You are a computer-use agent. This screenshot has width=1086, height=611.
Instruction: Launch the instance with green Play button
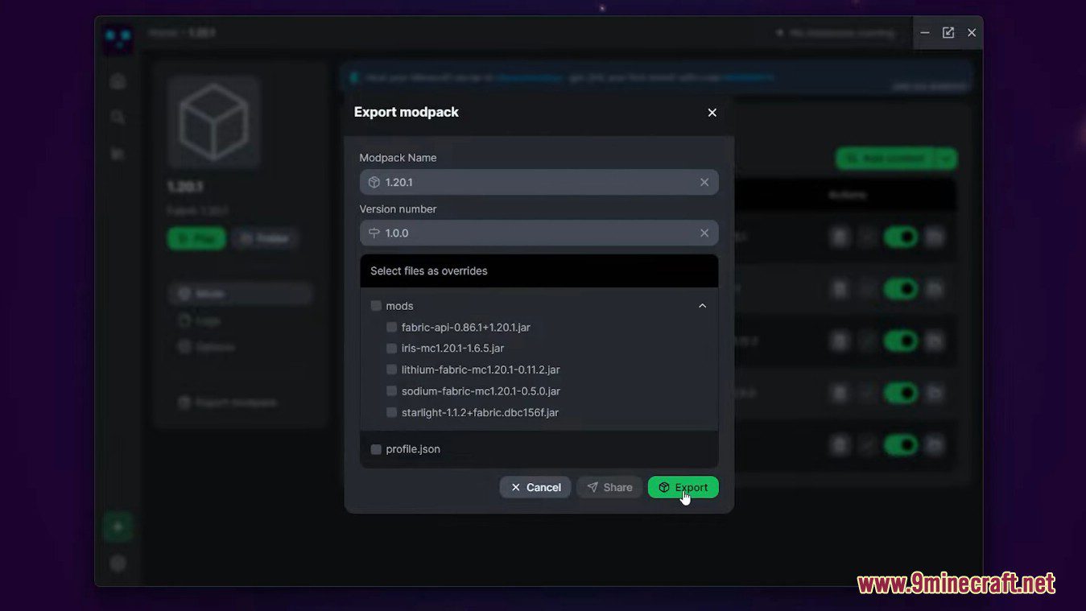196,238
